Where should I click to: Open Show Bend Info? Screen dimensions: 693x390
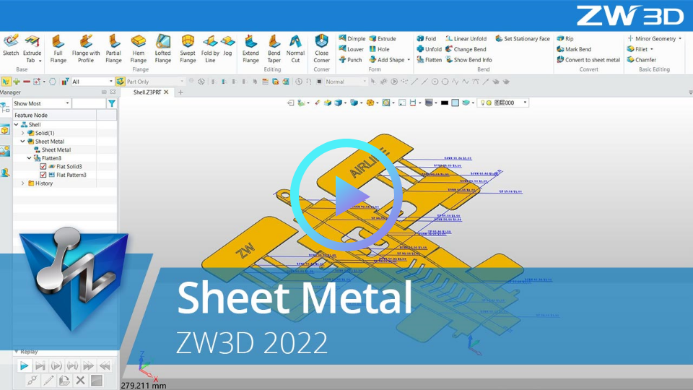[x=468, y=60]
